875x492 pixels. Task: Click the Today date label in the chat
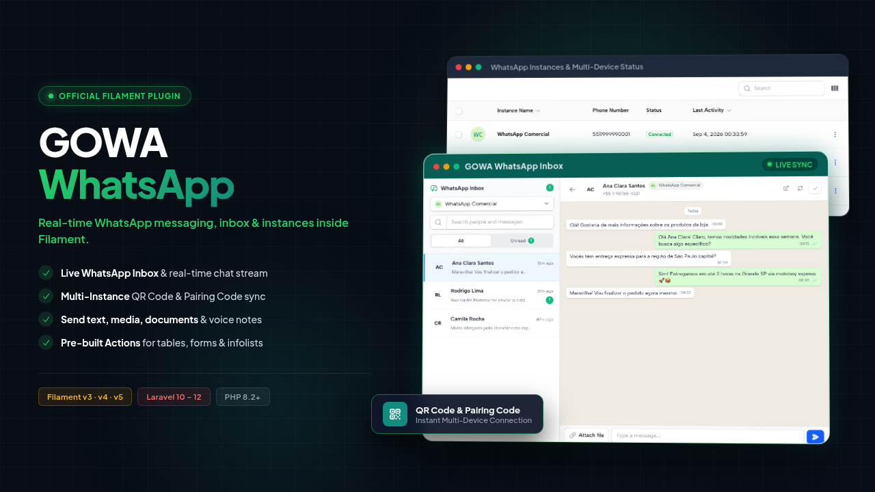pos(692,211)
